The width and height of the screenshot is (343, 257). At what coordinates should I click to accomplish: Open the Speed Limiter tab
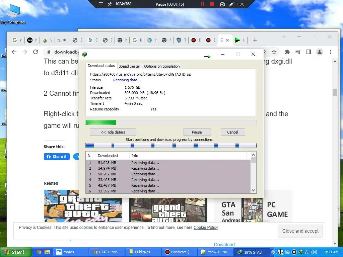click(129, 66)
